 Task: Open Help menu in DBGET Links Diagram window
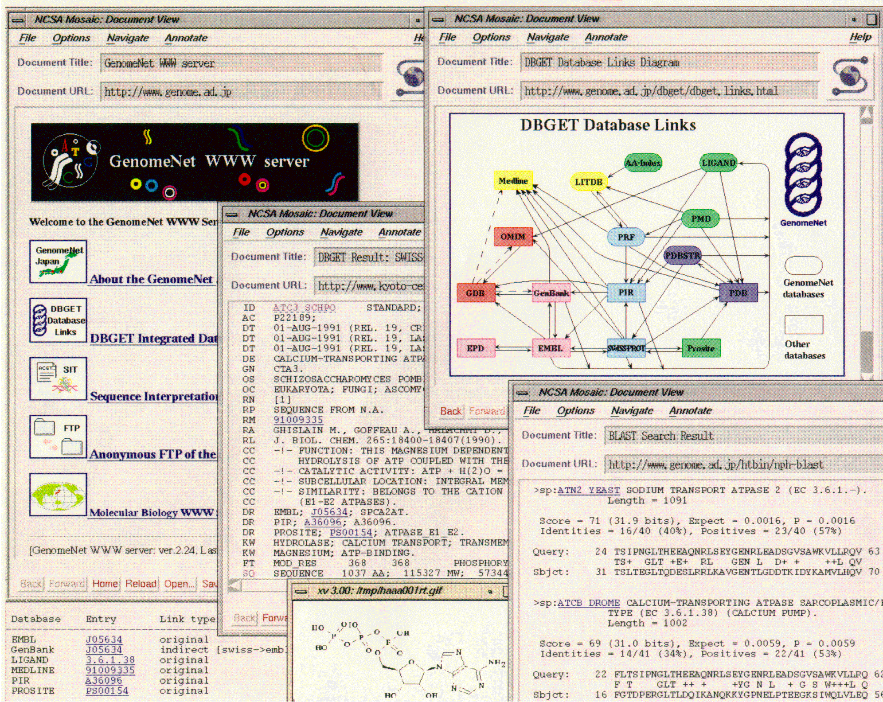click(860, 37)
